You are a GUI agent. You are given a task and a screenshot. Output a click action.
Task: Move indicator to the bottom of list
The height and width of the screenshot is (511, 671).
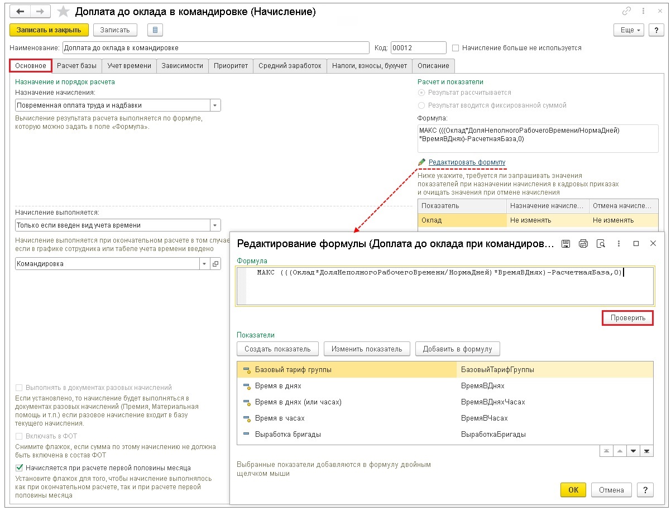647,451
